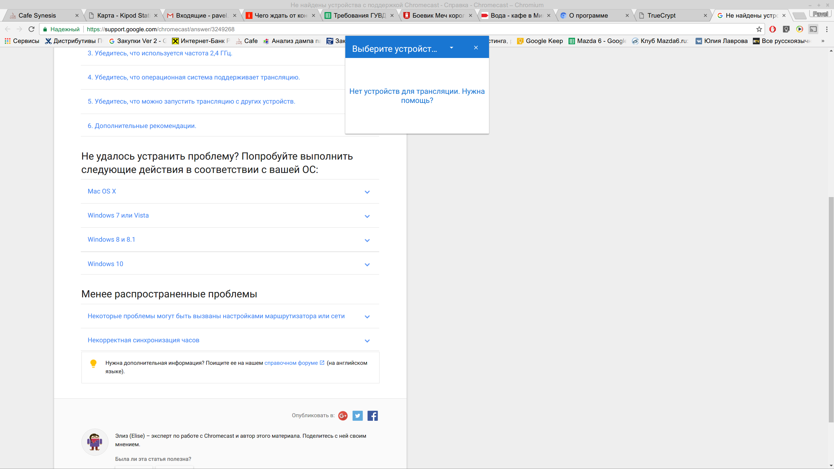Switch to the Карта - Kipod tab
This screenshot has width=834, height=469.
[122, 15]
